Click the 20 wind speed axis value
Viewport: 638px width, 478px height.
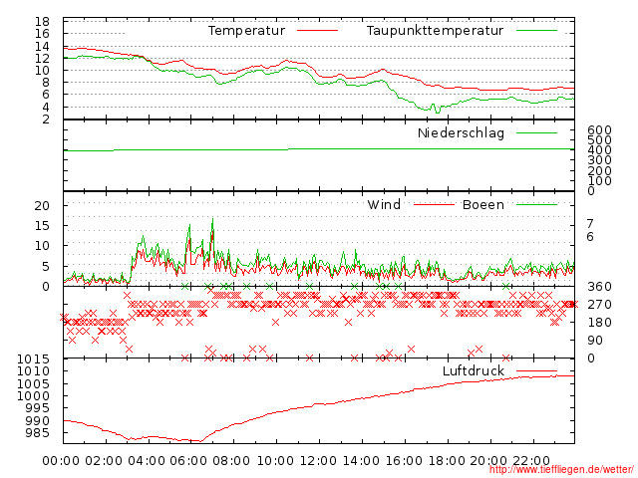(x=42, y=206)
